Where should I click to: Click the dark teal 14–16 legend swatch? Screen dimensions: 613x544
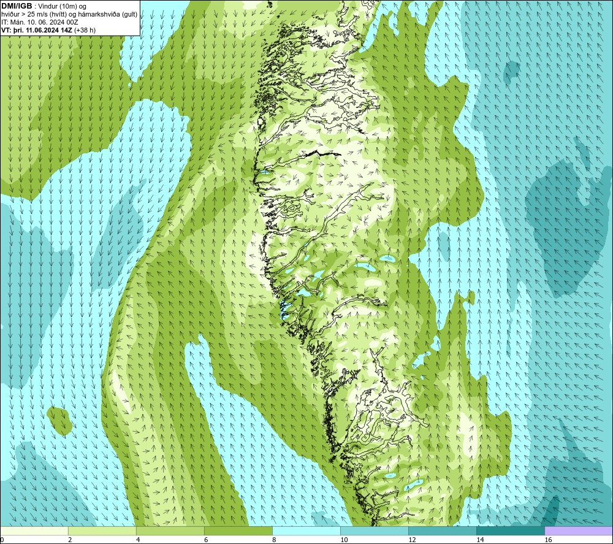pos(510,531)
